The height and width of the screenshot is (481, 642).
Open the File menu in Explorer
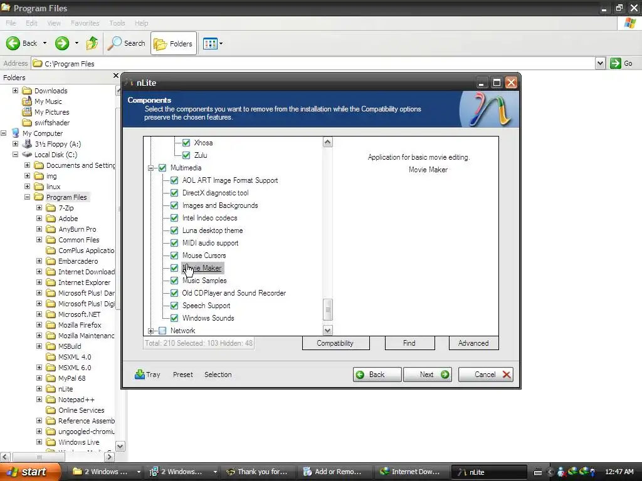pyautogui.click(x=11, y=23)
